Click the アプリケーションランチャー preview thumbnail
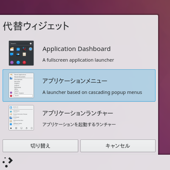Image resolution: width=170 pixels, height=170 pixels. click(x=21, y=118)
